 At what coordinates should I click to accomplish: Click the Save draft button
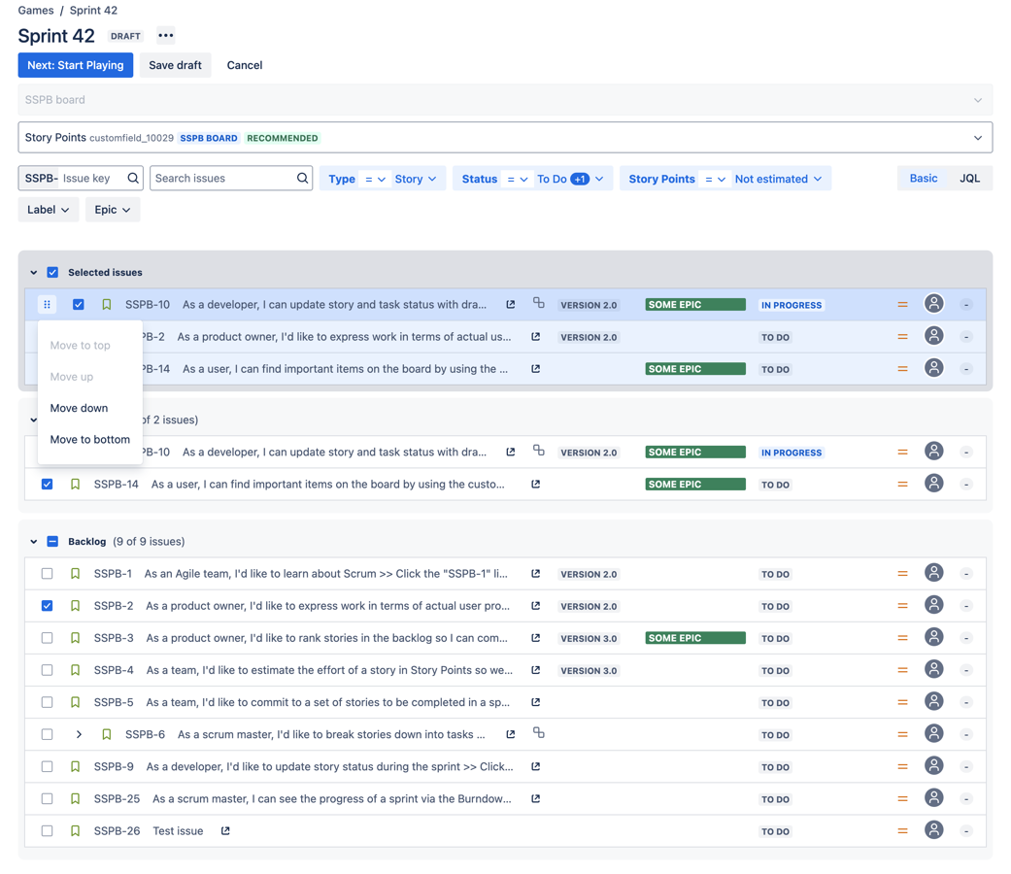(175, 65)
